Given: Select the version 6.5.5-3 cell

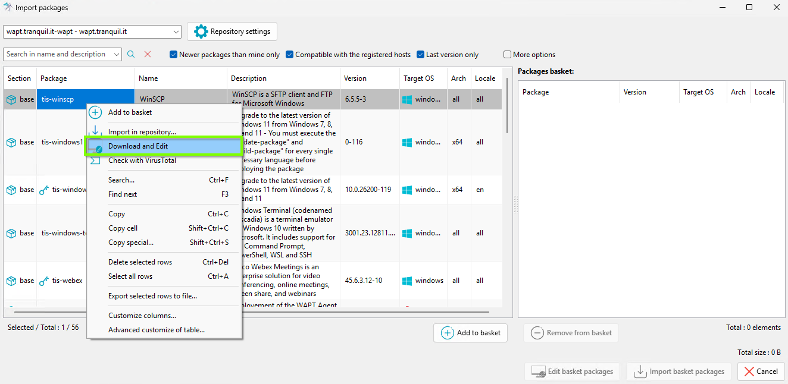Looking at the screenshot, I should (370, 99).
